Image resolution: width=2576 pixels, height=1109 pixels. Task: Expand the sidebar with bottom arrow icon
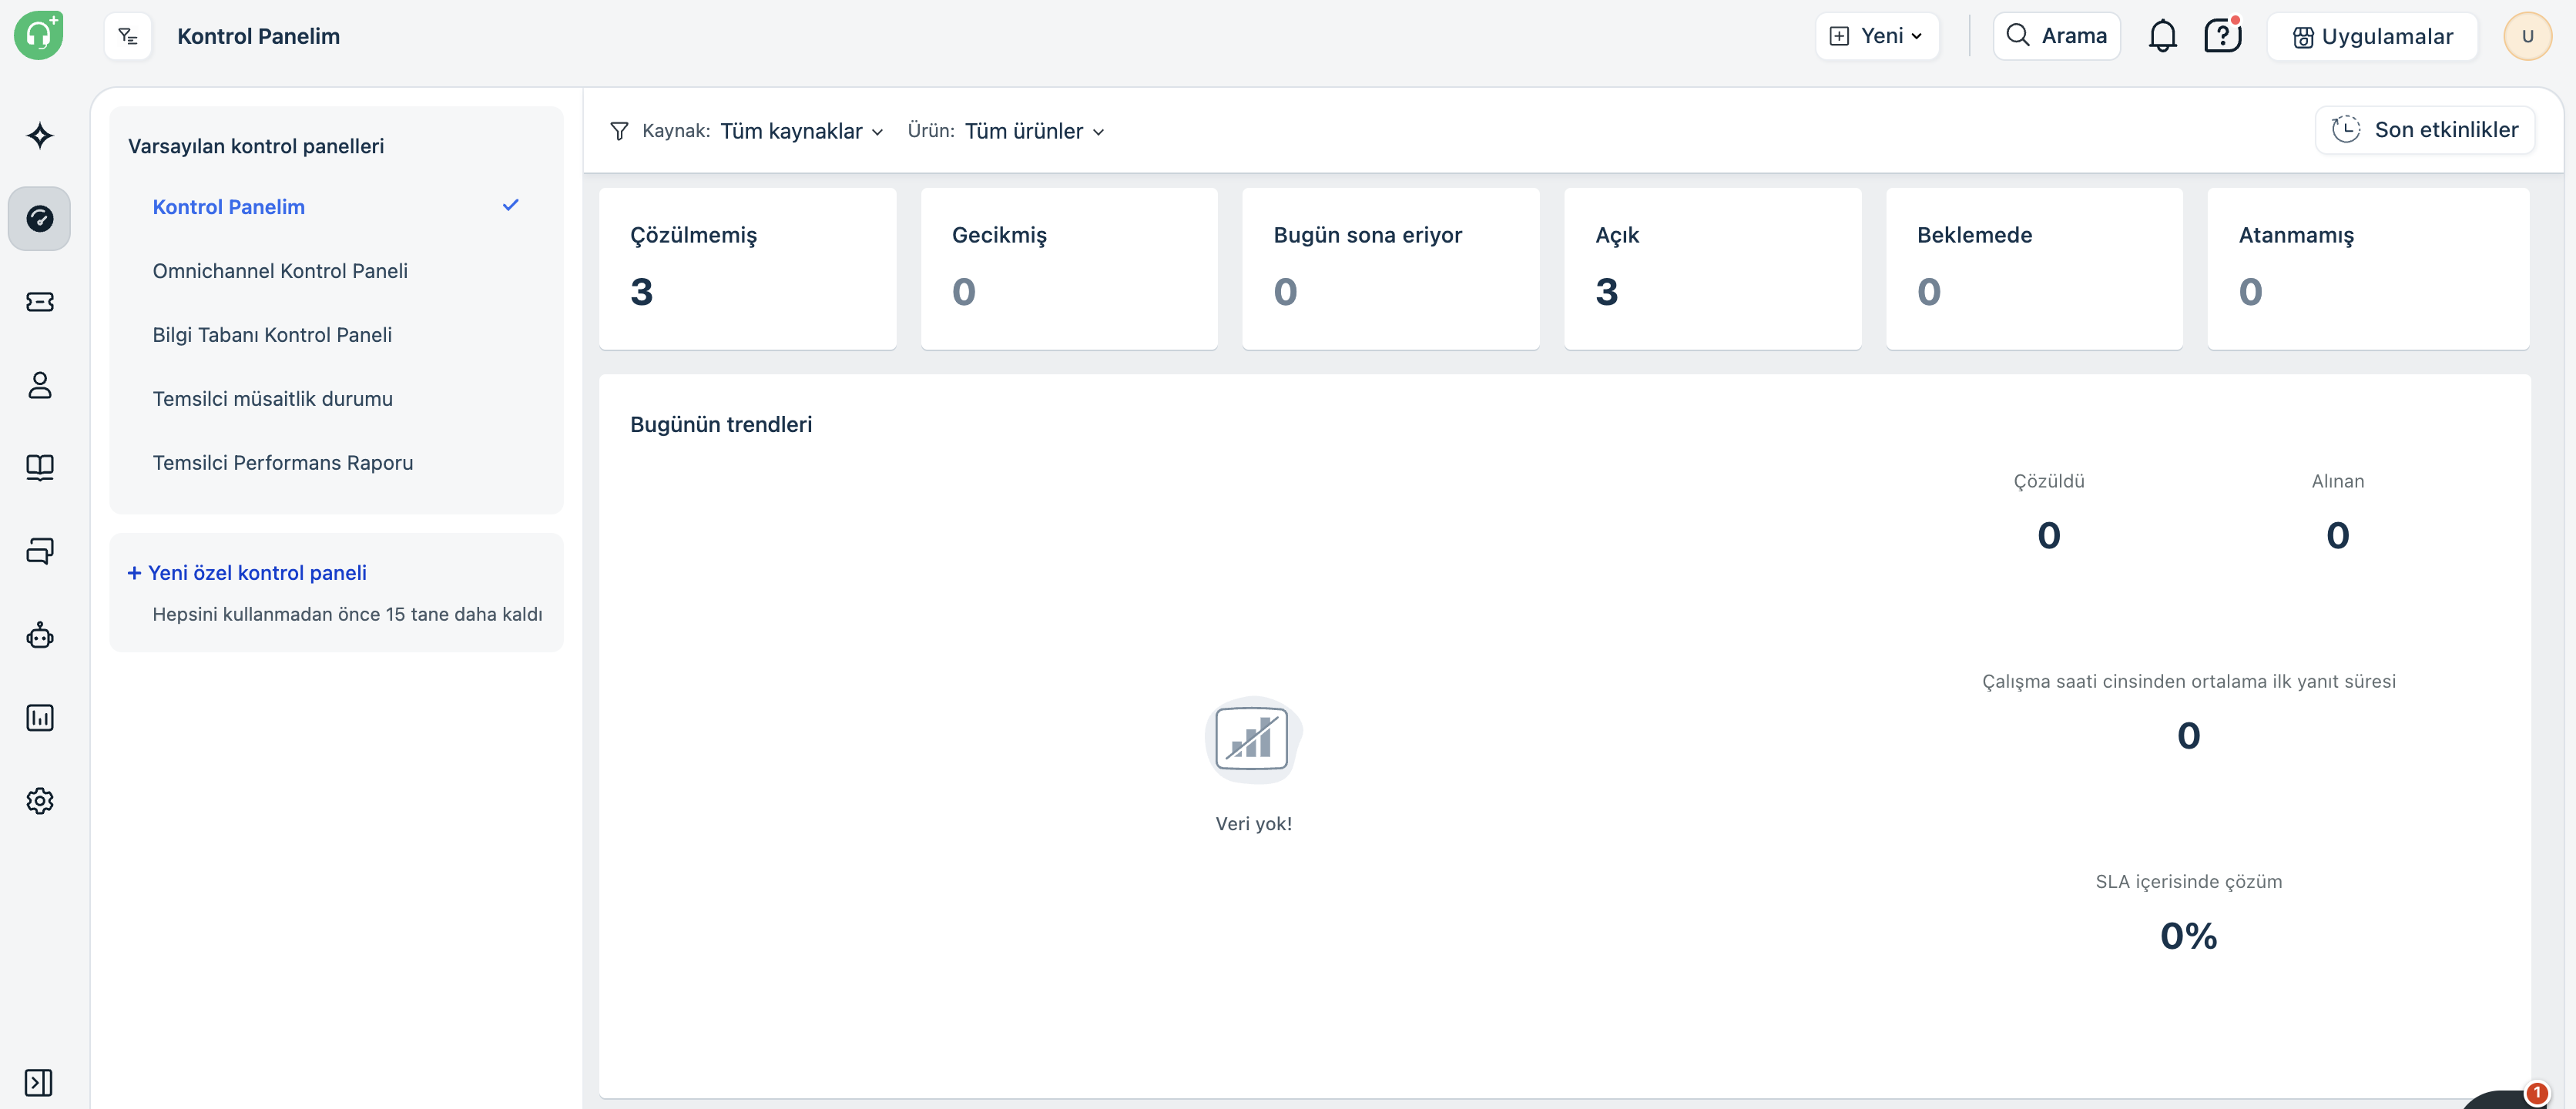tap(39, 1082)
